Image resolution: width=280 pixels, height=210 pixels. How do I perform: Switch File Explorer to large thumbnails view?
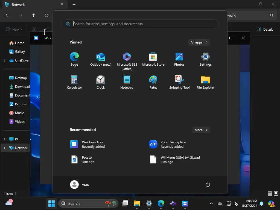pyautogui.click(x=276, y=194)
